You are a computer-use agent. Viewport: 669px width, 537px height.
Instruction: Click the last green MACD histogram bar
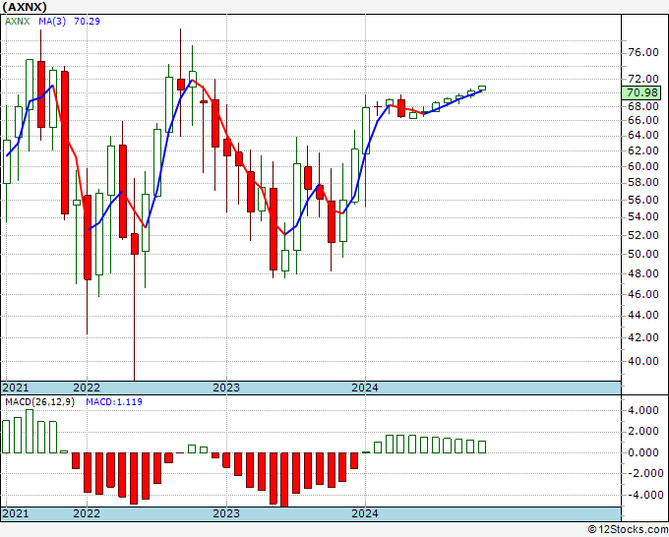point(482,447)
